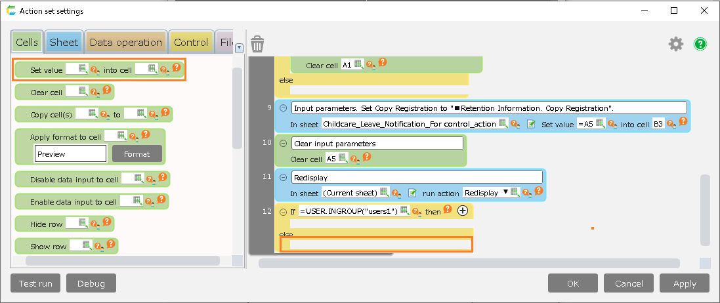The height and width of the screenshot is (303, 720).
Task: Click the edit icon before run action in step 11
Action: click(412, 193)
